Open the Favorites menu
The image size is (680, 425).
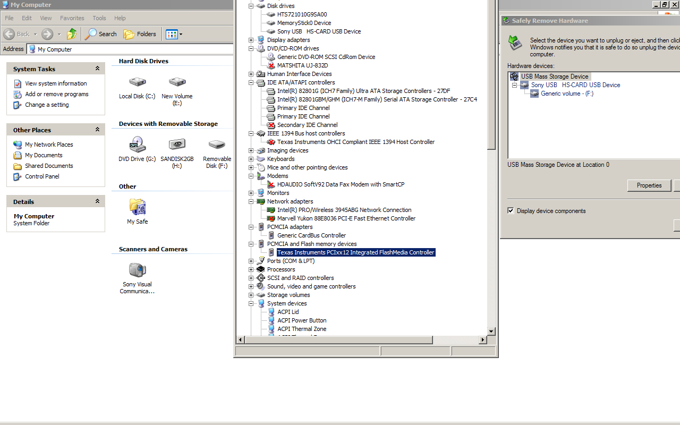[72, 18]
